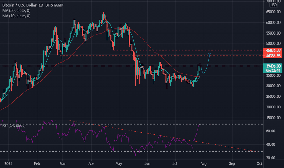Click the Jul label on time axis
The height and width of the screenshot is (168, 284).
coord(175,164)
